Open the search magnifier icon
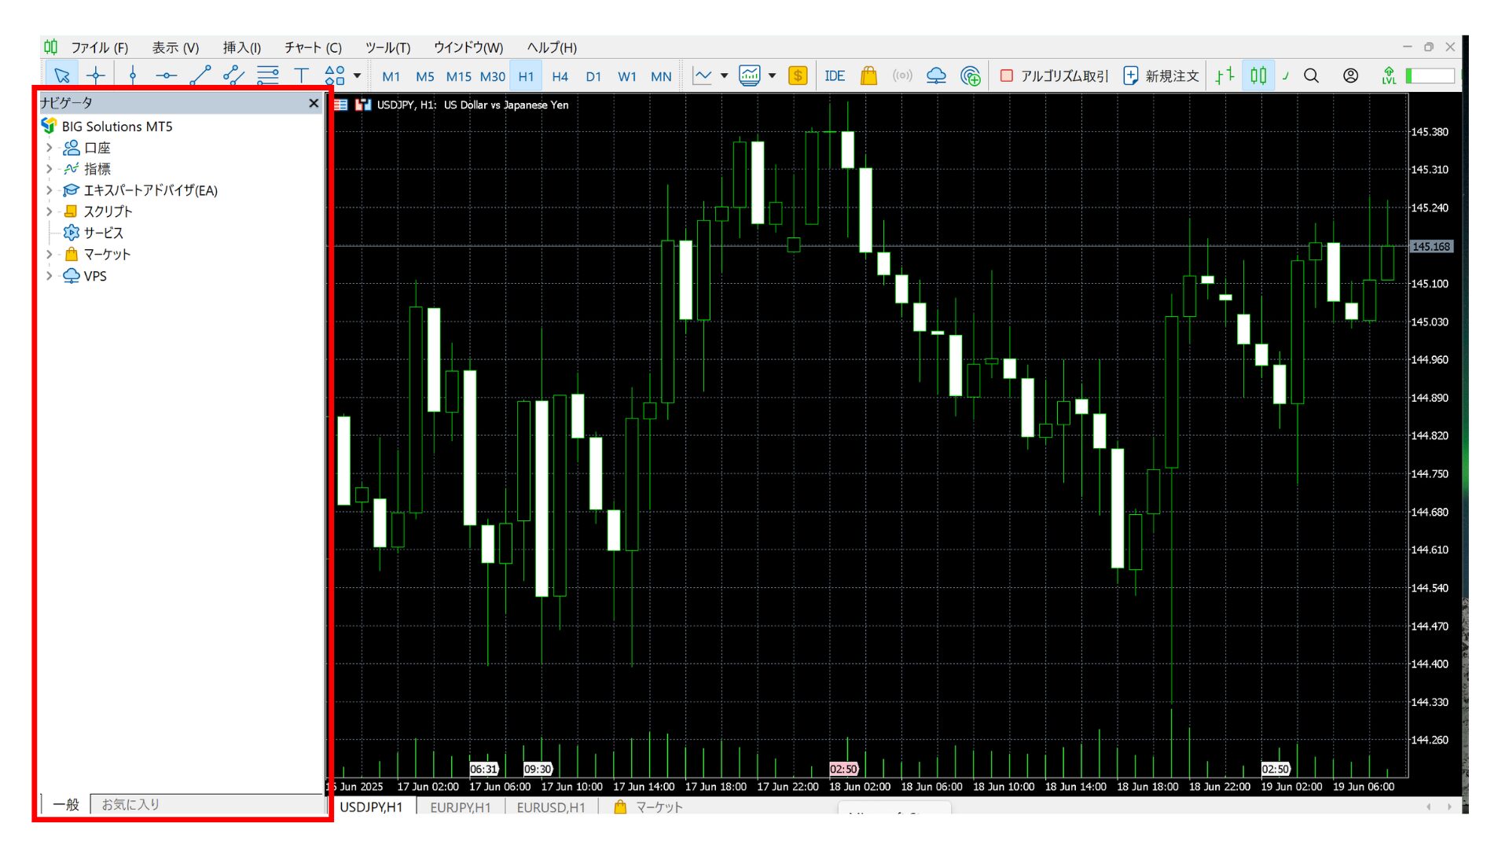This screenshot has width=1509, height=849. coord(1311,75)
